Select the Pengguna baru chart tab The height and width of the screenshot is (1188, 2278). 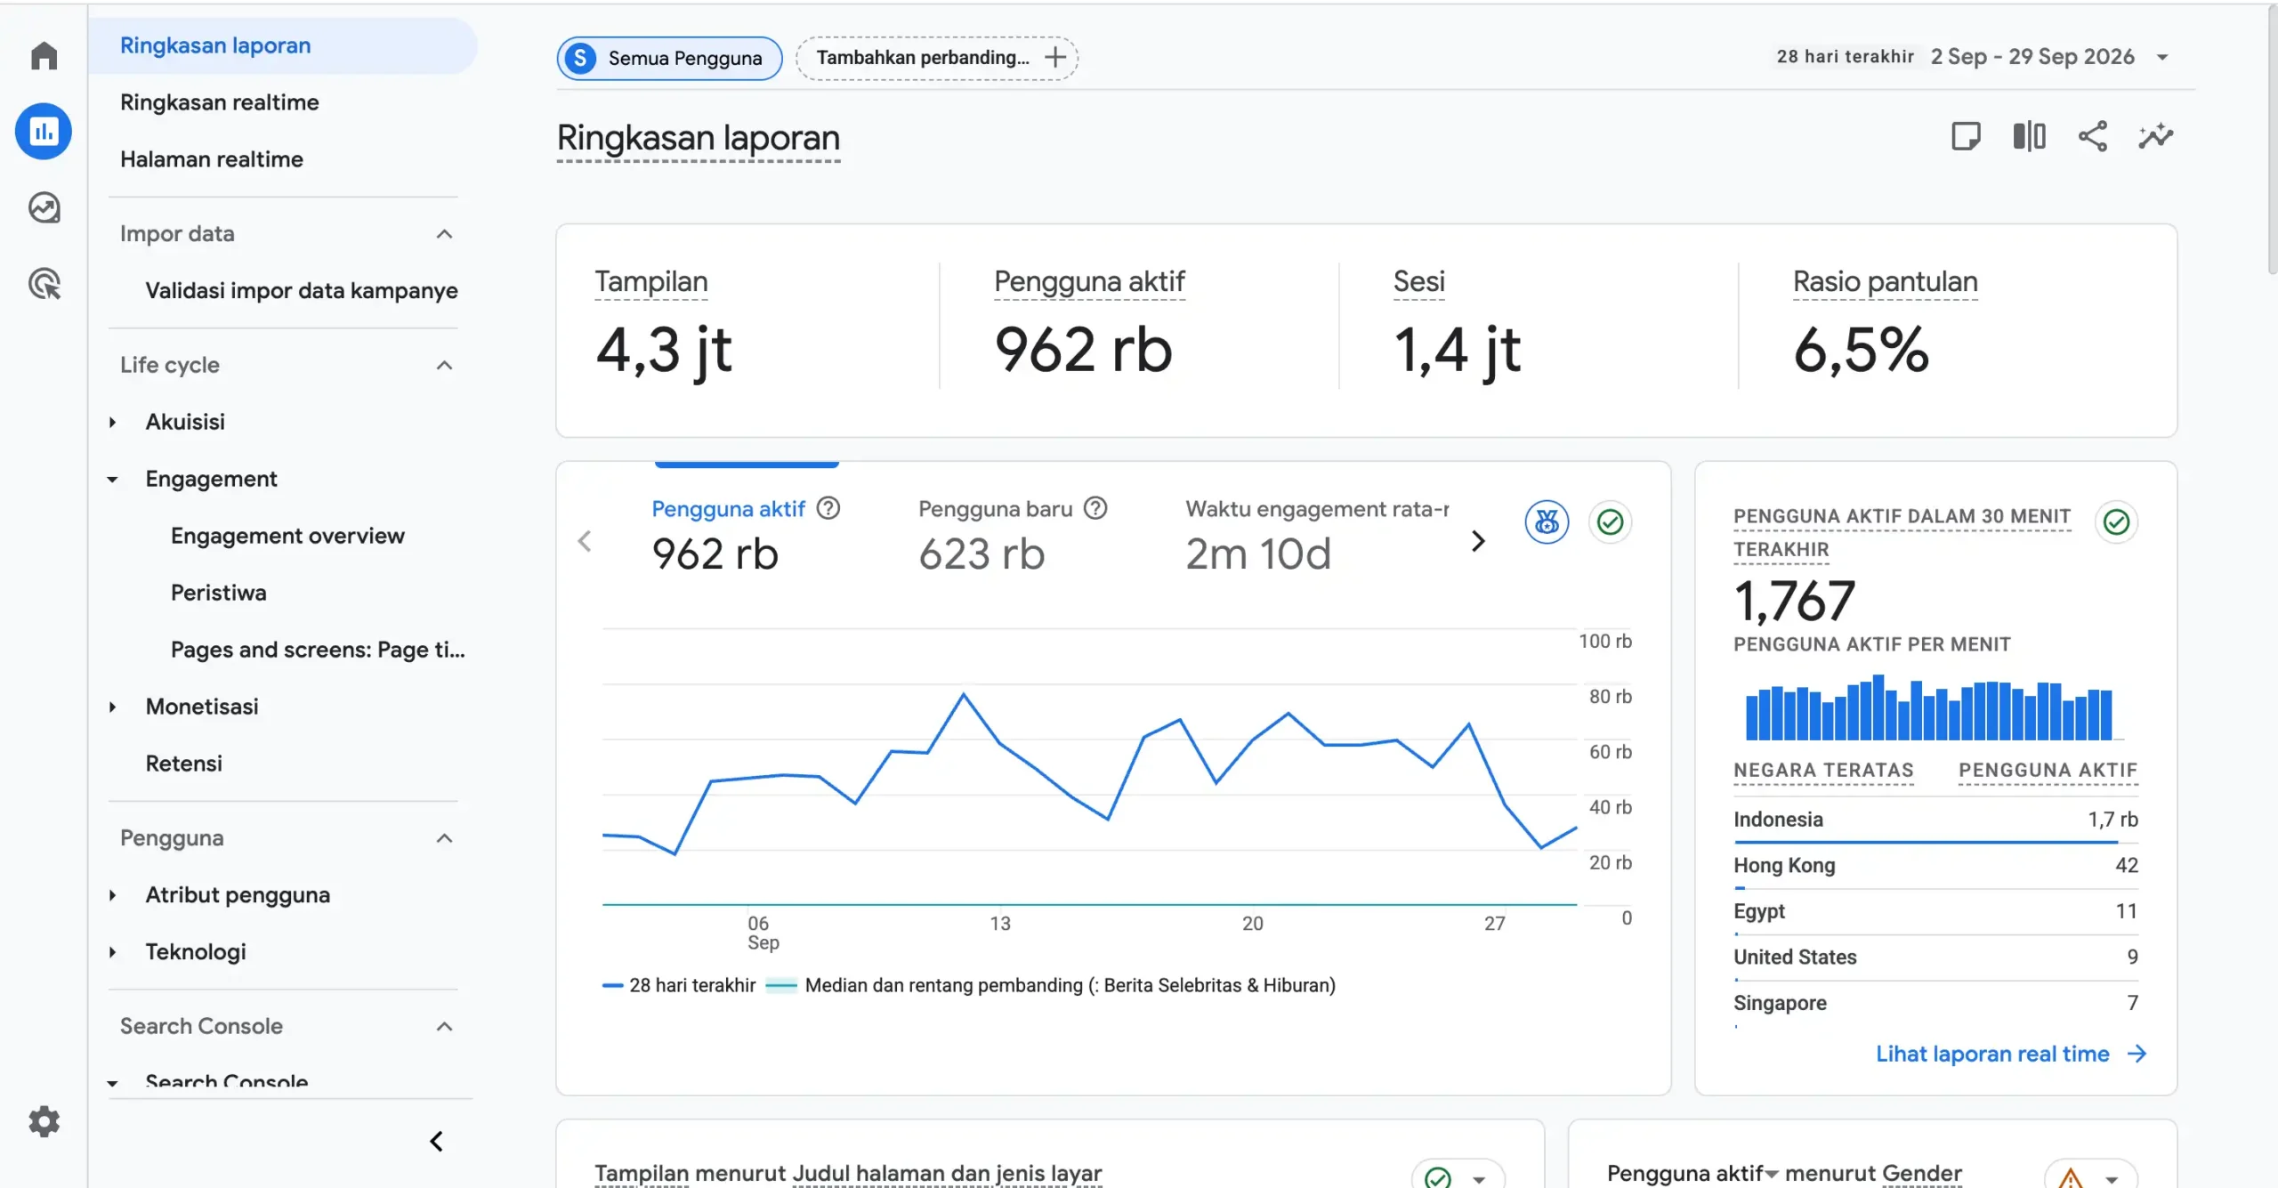[1012, 534]
